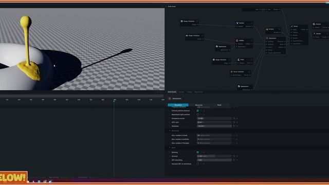329x185 pixels.
Task: Select the Collider node icon
Action: click(237, 40)
